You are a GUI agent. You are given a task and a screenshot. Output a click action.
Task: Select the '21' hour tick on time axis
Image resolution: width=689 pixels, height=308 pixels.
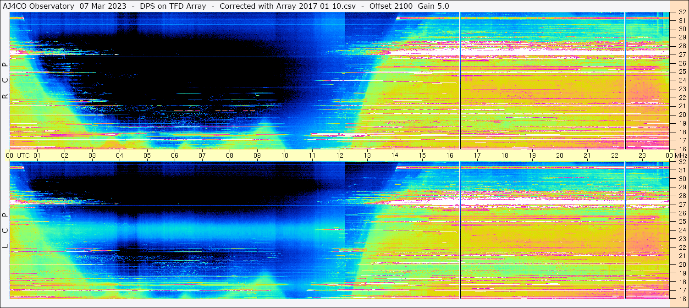coord(587,155)
